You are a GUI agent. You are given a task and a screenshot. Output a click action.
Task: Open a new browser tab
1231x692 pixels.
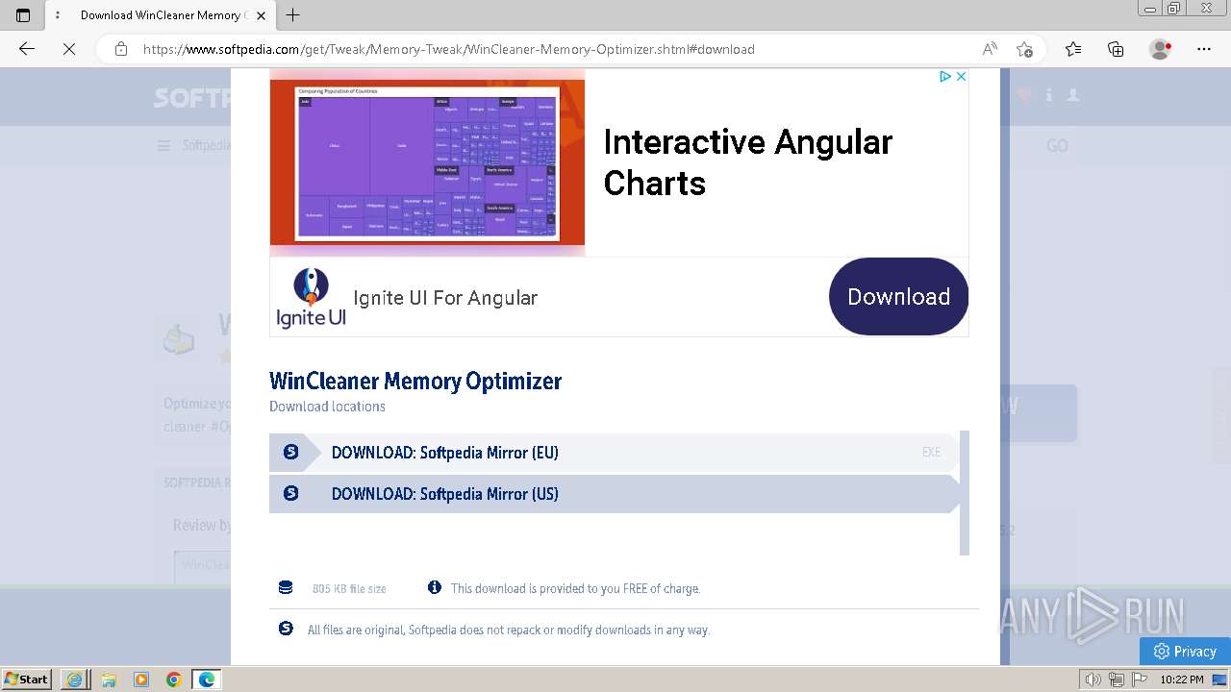[x=293, y=14]
